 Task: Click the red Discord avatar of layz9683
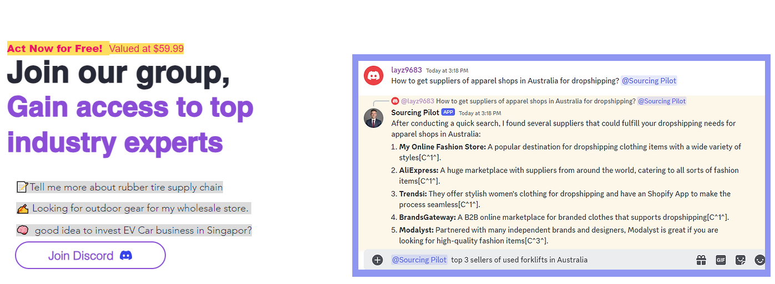(373, 75)
